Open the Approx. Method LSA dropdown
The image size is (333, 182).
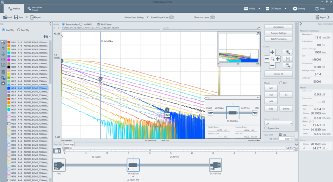click(279, 124)
